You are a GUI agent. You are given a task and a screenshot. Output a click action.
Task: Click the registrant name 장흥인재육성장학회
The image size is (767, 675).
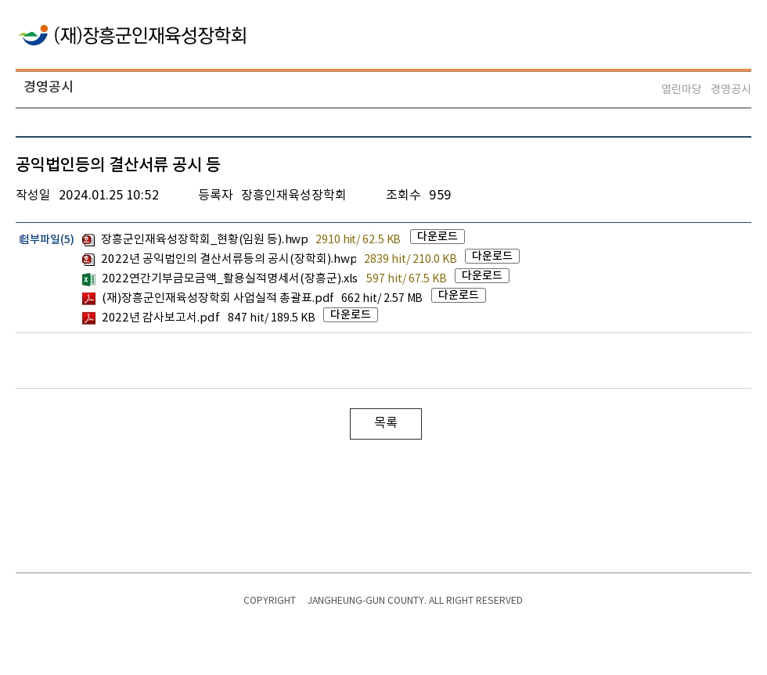293,195
